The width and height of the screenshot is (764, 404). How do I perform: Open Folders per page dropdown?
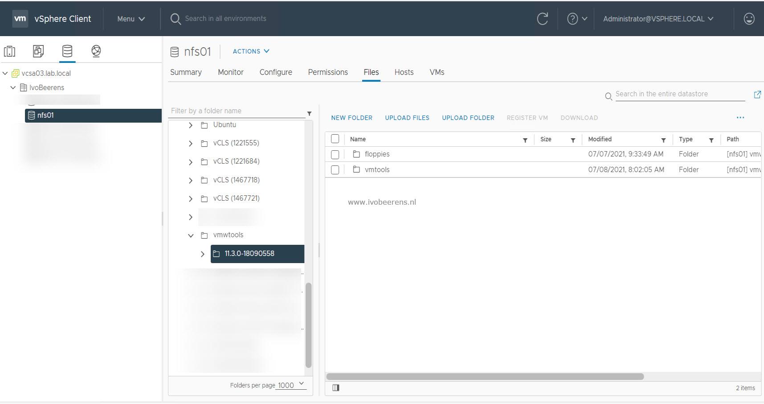click(290, 385)
